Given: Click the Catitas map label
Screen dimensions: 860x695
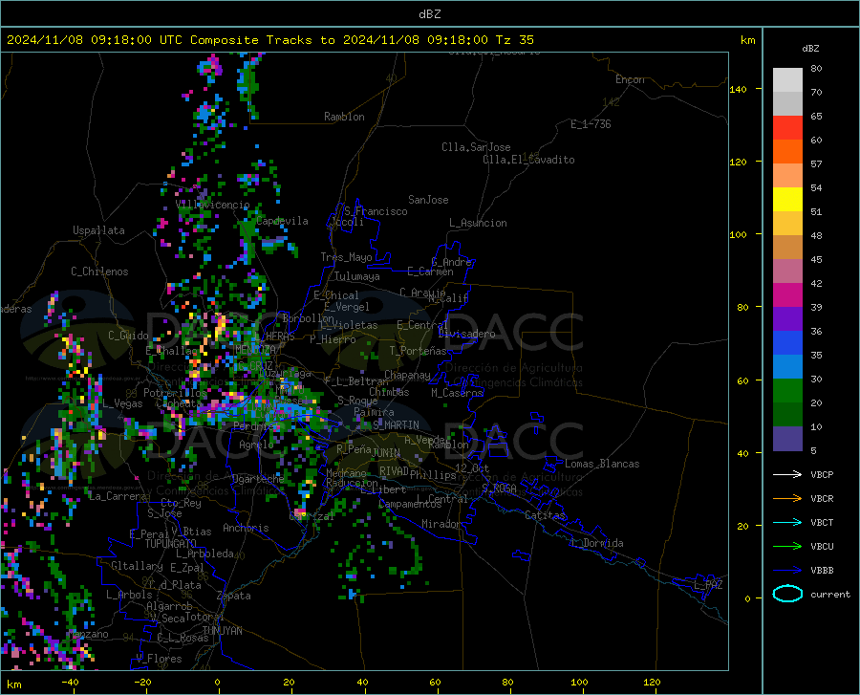Looking at the screenshot, I should 545,515.
